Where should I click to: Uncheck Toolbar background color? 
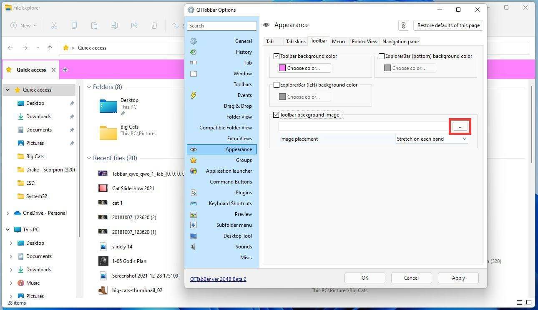(277, 56)
